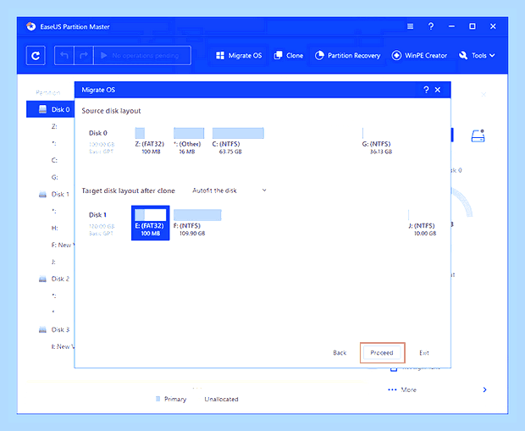Click the Migrate OS dialog help icon
Viewport: 525px width, 431px height.
pos(426,90)
